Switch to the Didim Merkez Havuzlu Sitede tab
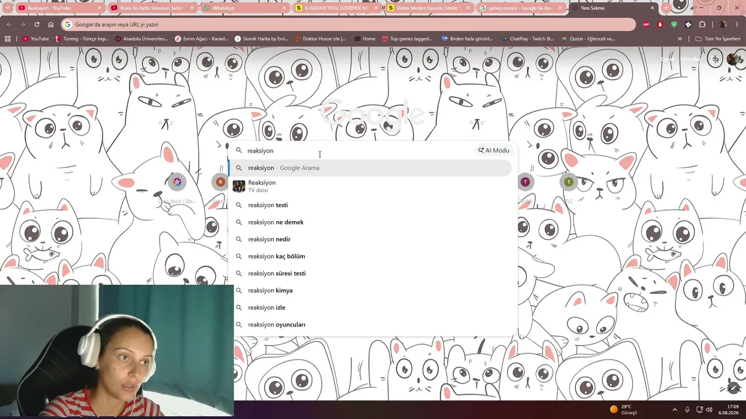Image resolution: width=746 pixels, height=419 pixels. pyautogui.click(x=430, y=8)
